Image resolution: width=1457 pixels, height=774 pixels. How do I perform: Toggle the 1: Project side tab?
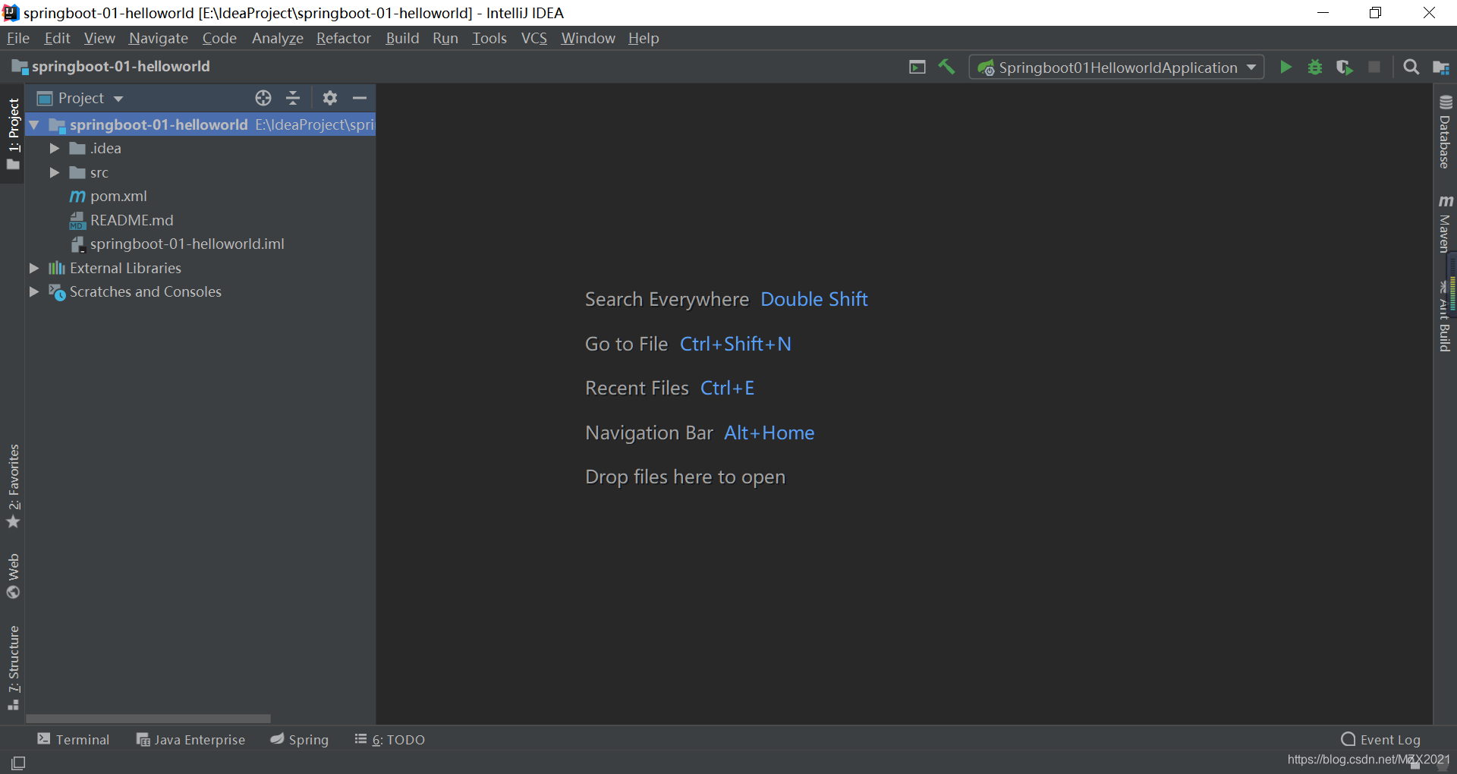click(x=13, y=134)
